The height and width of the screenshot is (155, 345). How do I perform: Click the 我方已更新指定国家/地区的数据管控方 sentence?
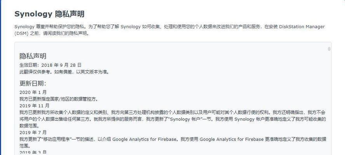coord(59,99)
